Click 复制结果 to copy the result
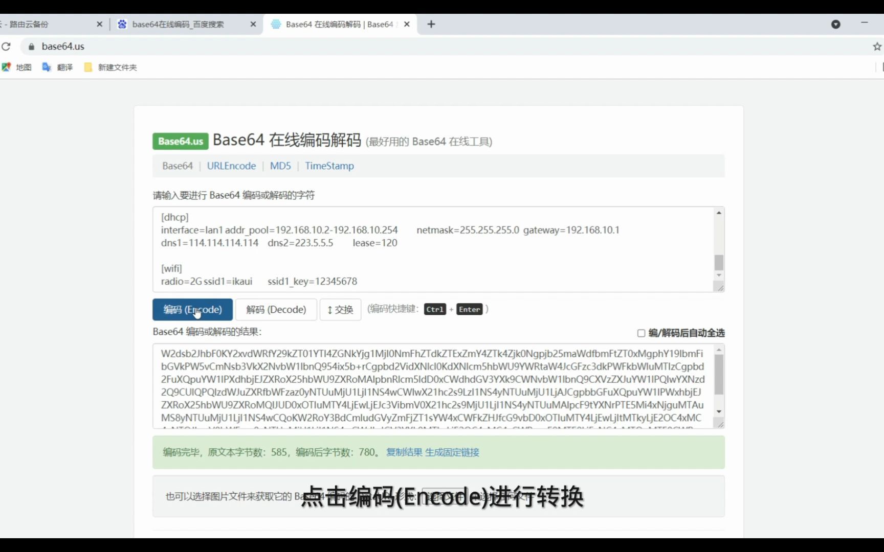The width and height of the screenshot is (884, 552). coord(404,452)
